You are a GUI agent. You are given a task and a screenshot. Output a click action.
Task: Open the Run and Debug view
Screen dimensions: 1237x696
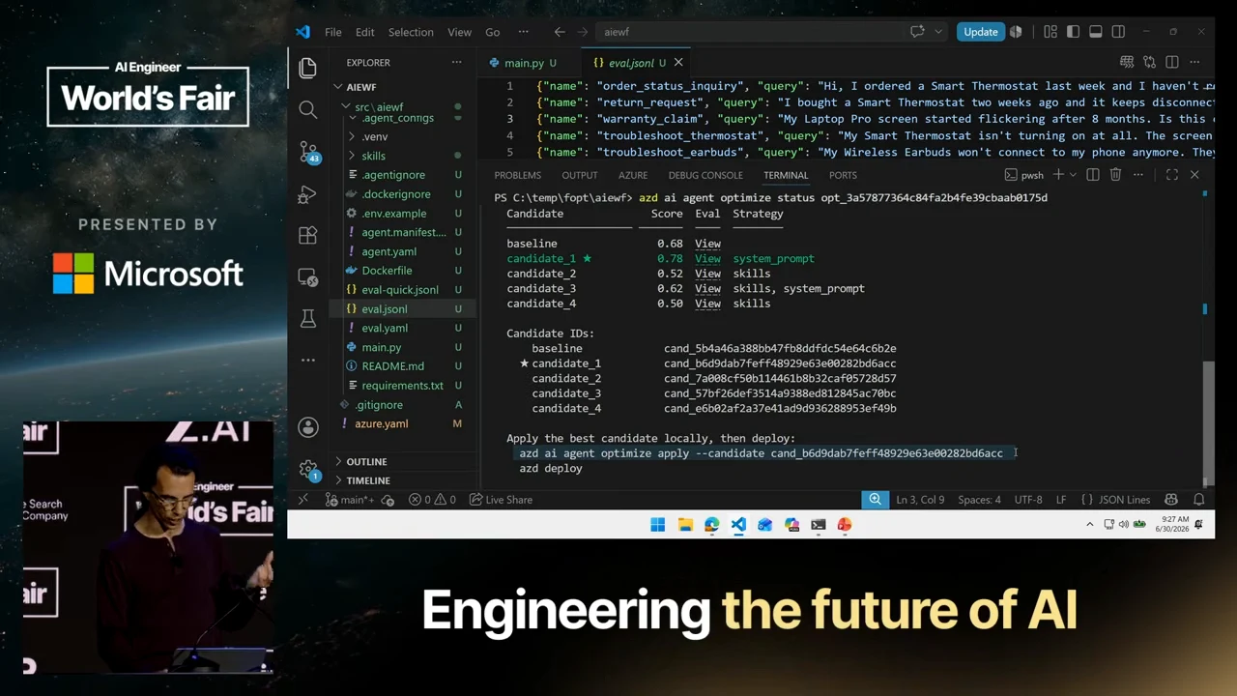(x=307, y=193)
